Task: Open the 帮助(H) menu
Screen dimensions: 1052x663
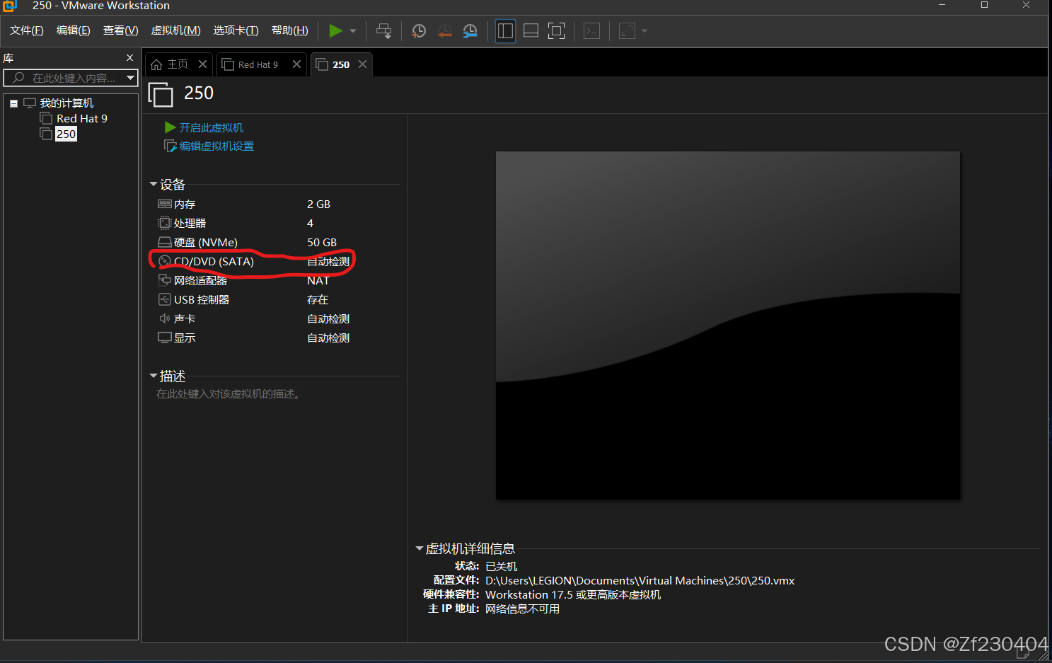Action: 289,30
